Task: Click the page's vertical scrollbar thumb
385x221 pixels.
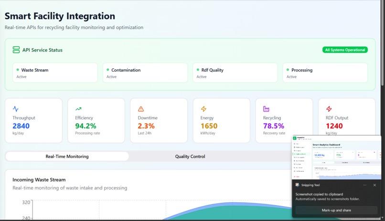Action: 382,43
